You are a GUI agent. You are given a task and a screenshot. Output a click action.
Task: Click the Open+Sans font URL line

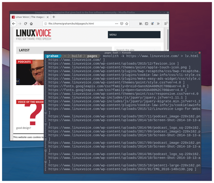pos(116,90)
